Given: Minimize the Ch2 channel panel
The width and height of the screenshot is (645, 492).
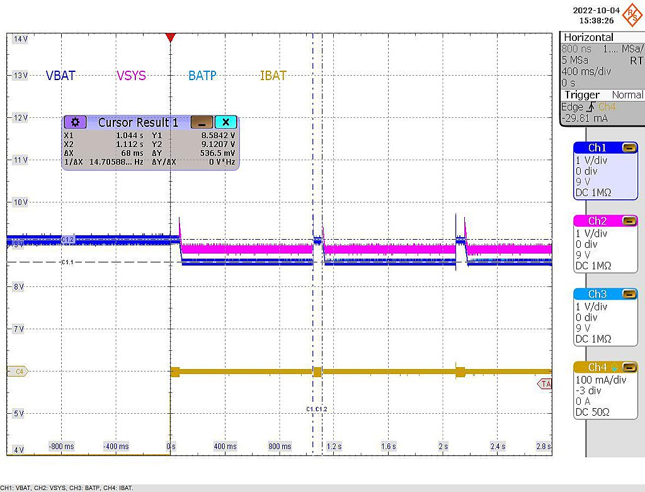Looking at the screenshot, I should coord(630,220).
